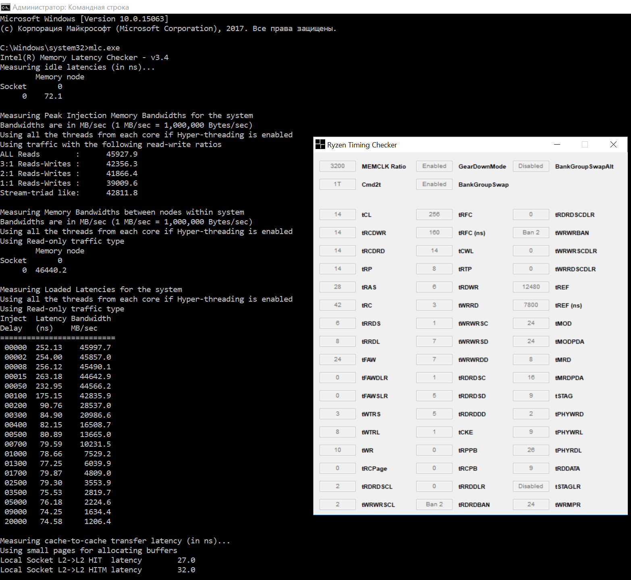This screenshot has height=580, width=631.
Task: Click the tRFC value box showing 256
Action: (x=434, y=214)
